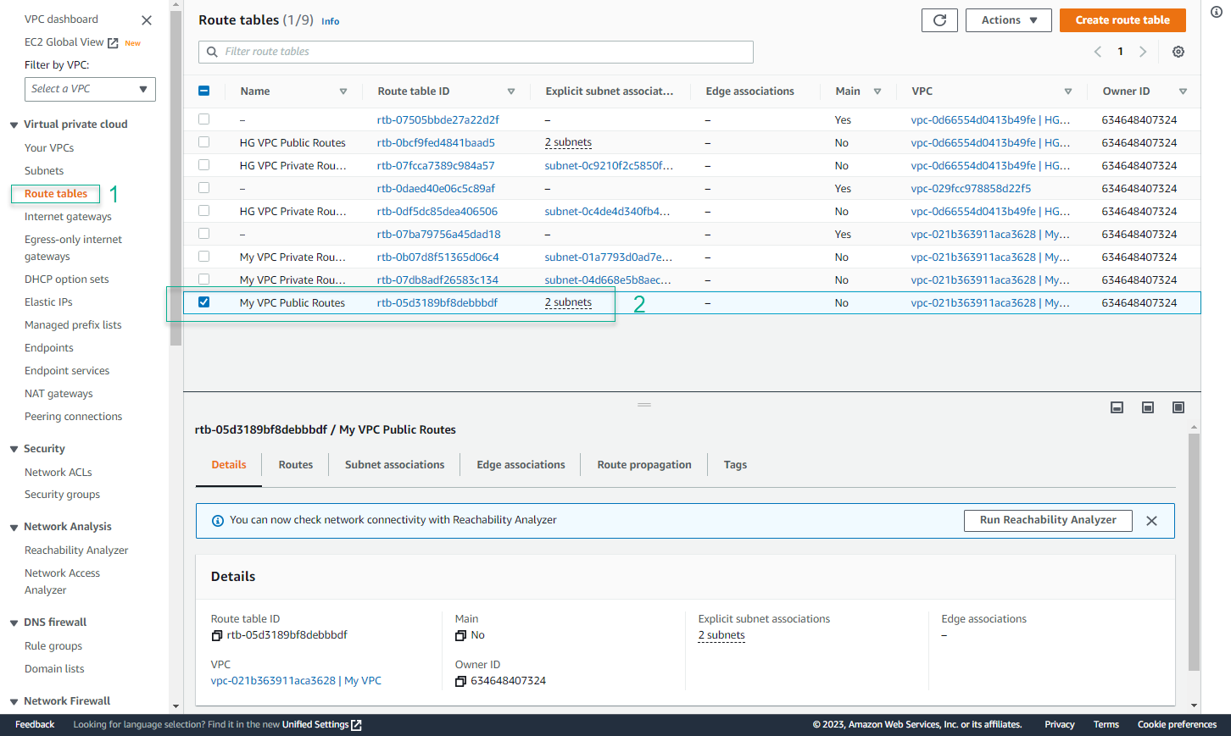Open Cookie preferences in footer
This screenshot has width=1231, height=736.
[1177, 725]
